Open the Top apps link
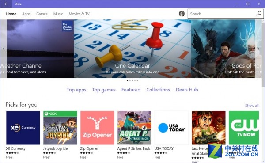 coord(76,90)
